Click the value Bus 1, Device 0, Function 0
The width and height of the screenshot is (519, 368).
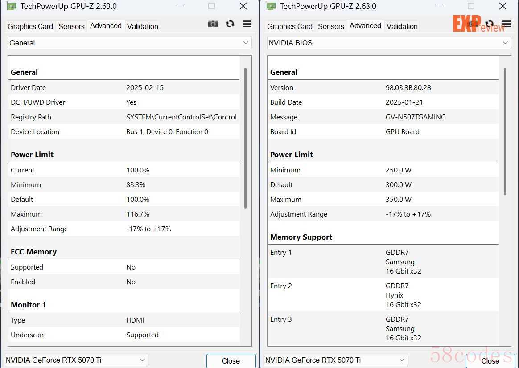(x=167, y=131)
